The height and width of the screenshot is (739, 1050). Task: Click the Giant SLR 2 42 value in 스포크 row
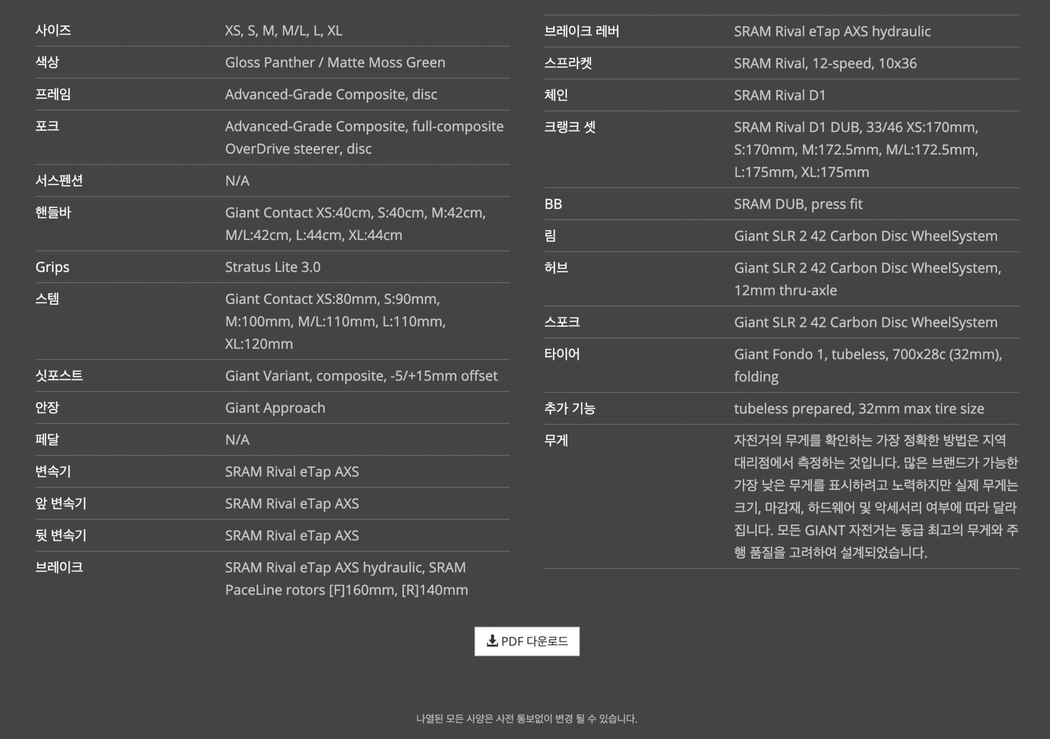click(866, 322)
